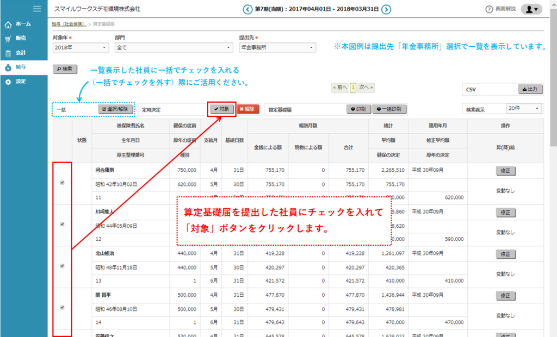Click the 対象 button
This screenshot has width=557, height=337.
pyautogui.click(x=222, y=109)
